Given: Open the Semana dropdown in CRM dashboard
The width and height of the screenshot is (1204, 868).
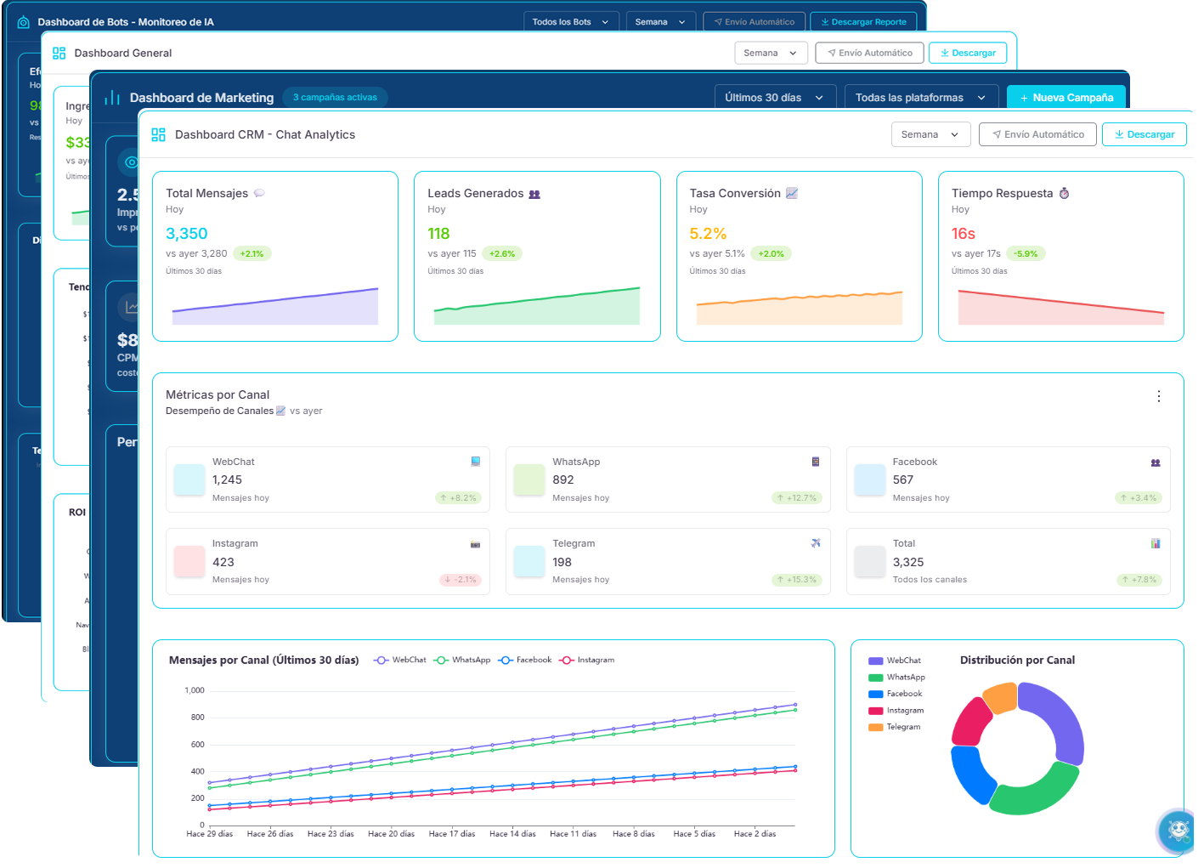Looking at the screenshot, I should tap(930, 135).
